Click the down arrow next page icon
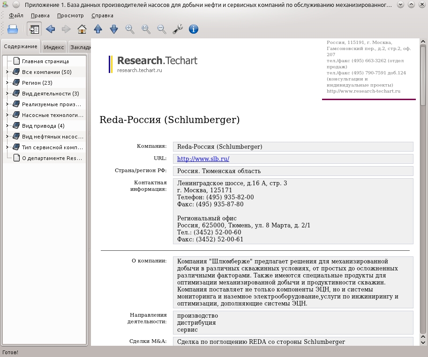 [114, 29]
